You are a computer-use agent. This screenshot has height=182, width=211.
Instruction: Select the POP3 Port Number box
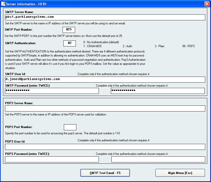click(70, 127)
